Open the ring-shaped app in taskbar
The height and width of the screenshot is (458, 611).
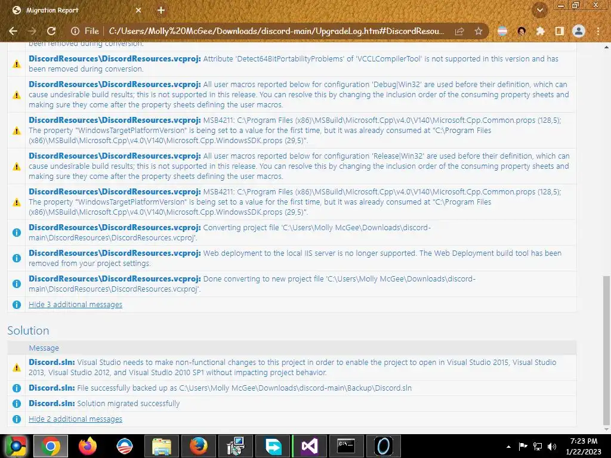click(383, 446)
